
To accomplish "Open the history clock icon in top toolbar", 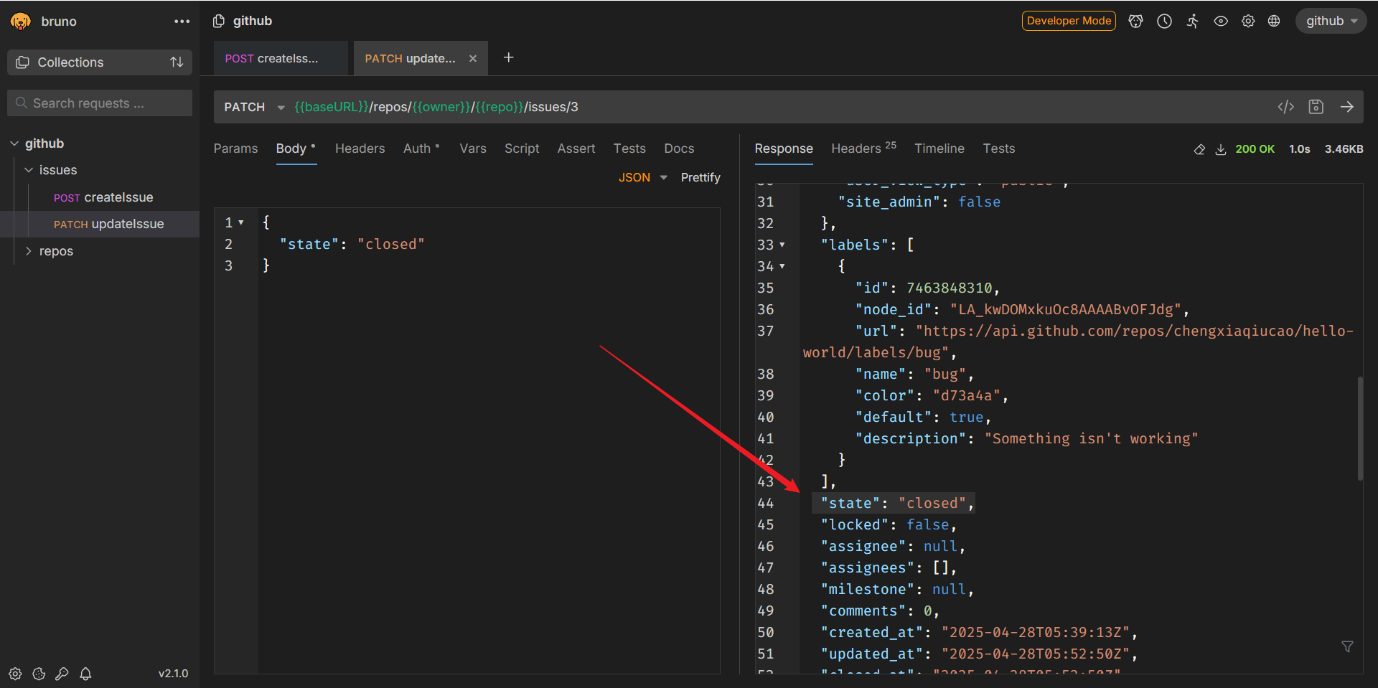I will [x=1164, y=21].
